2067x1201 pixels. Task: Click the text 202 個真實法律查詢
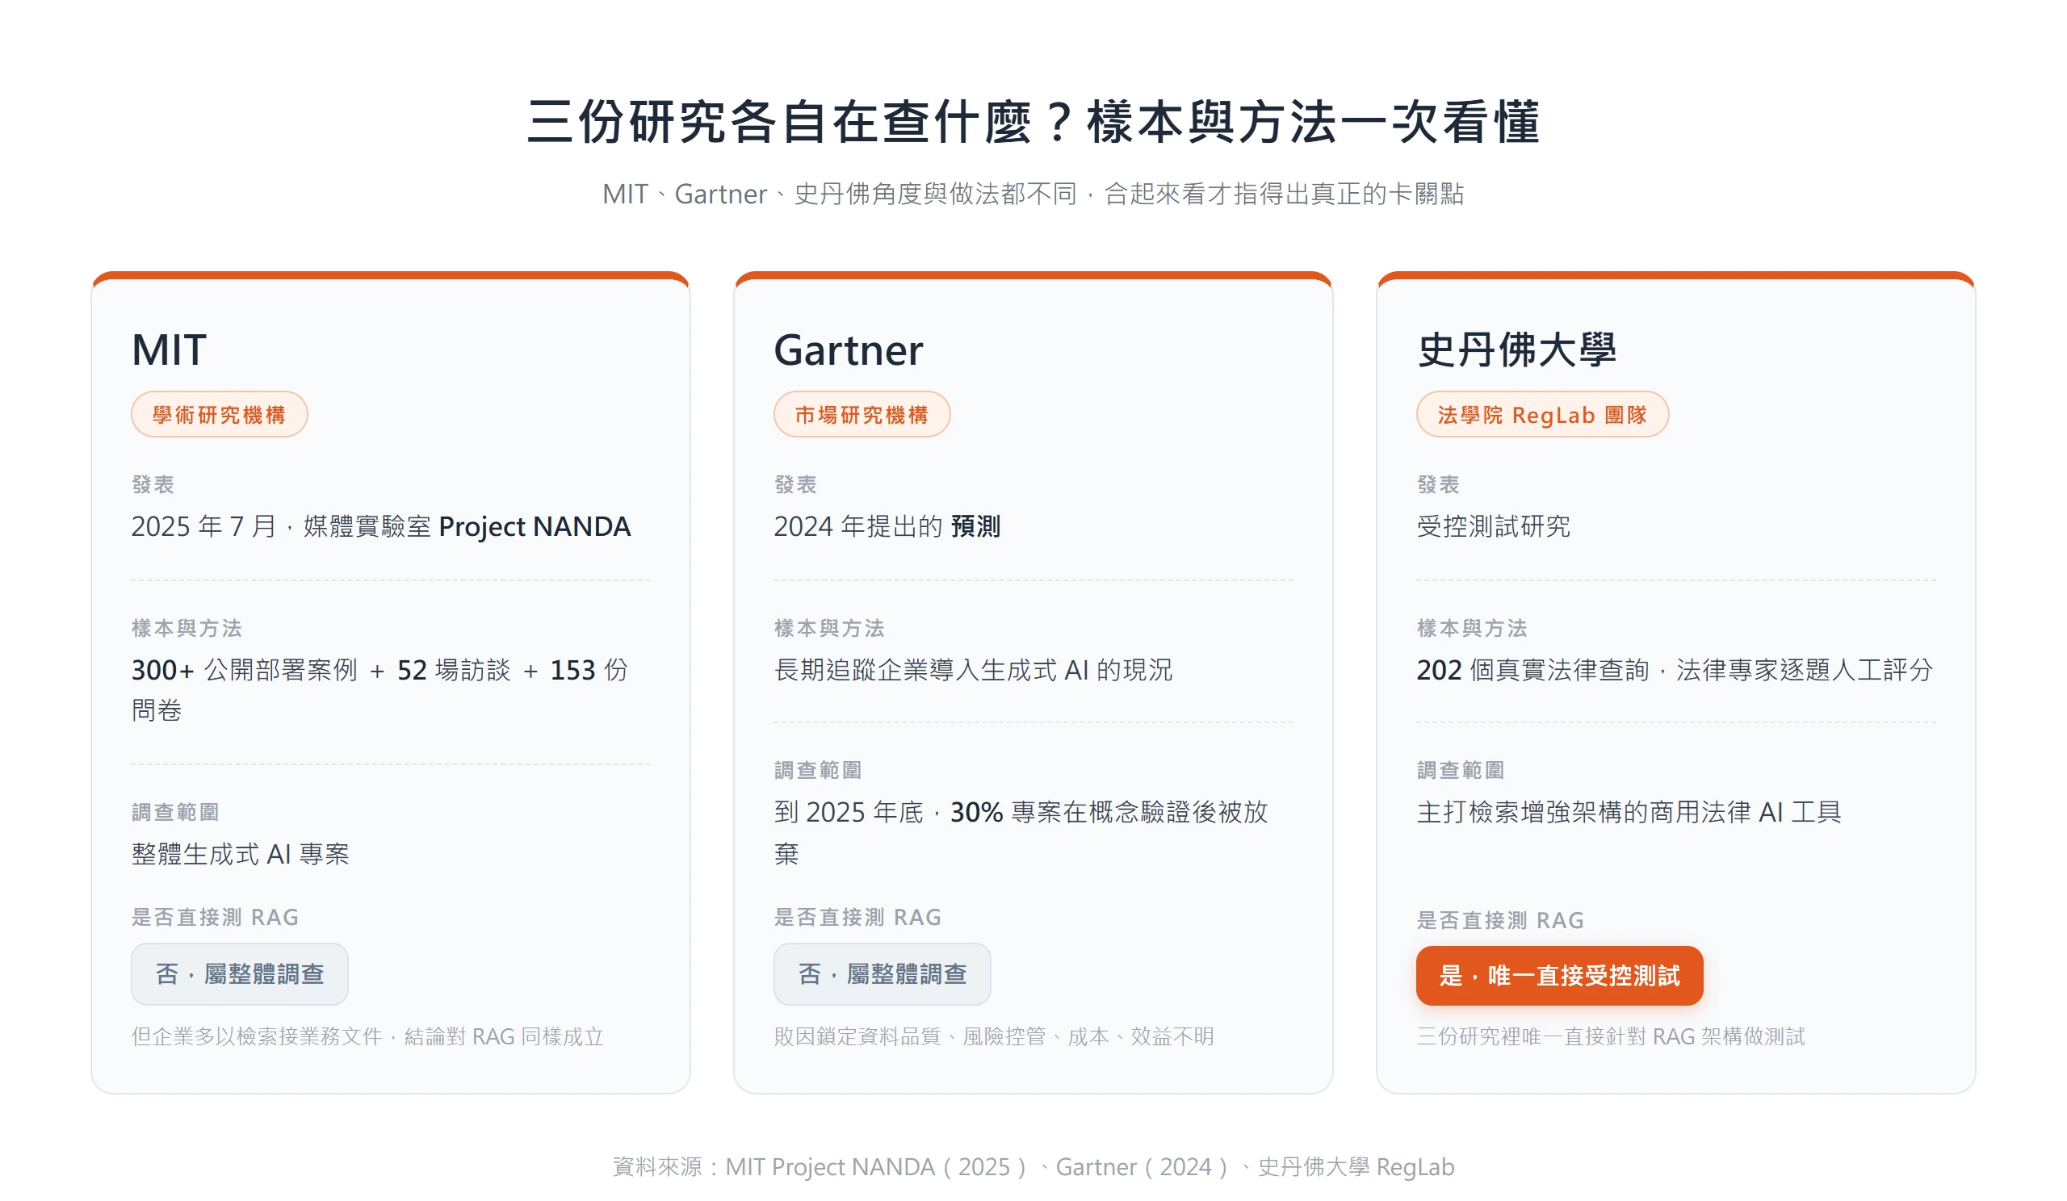pos(1674,670)
